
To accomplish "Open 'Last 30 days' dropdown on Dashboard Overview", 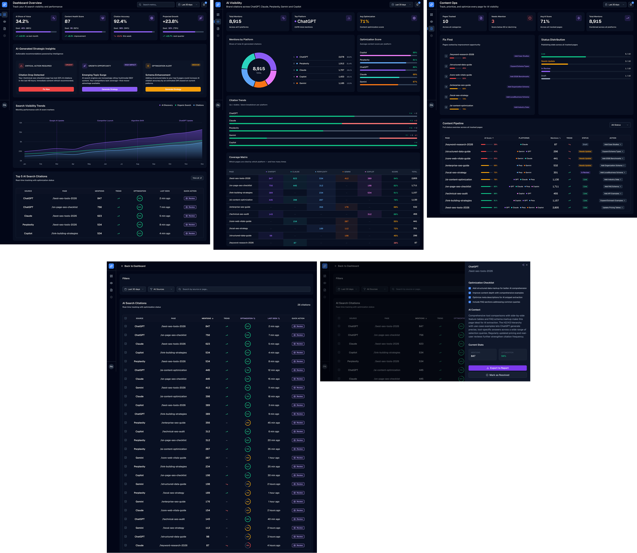I will [x=188, y=5].
